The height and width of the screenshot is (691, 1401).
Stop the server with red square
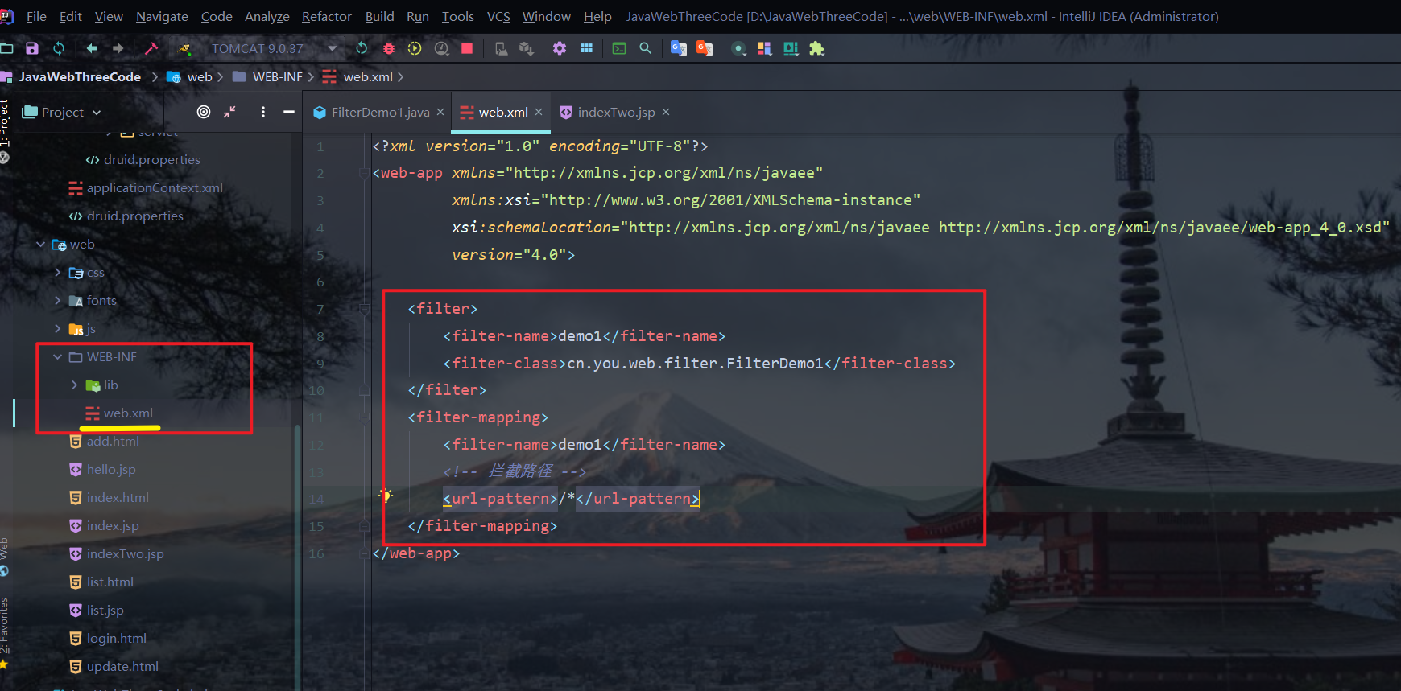tap(467, 48)
